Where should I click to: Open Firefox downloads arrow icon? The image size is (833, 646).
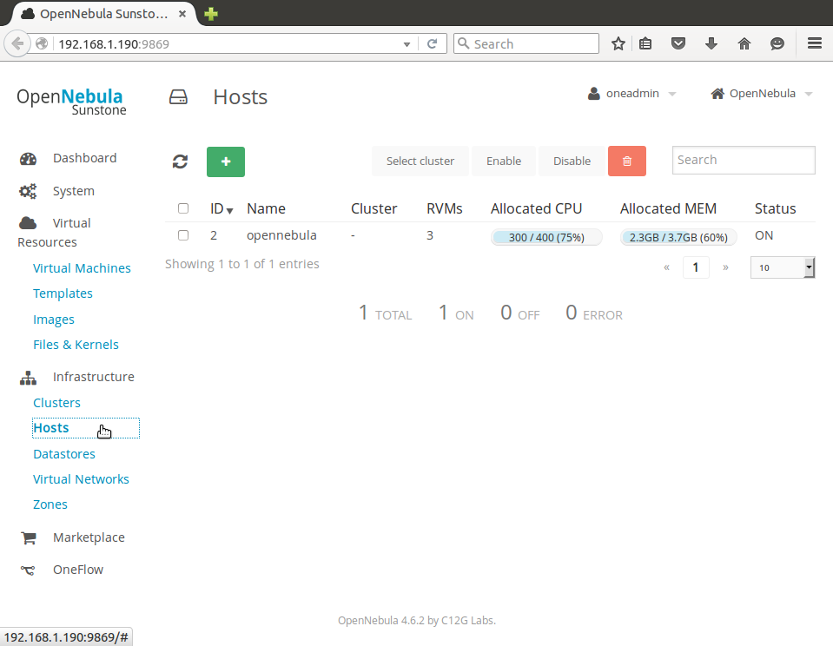coord(711,43)
